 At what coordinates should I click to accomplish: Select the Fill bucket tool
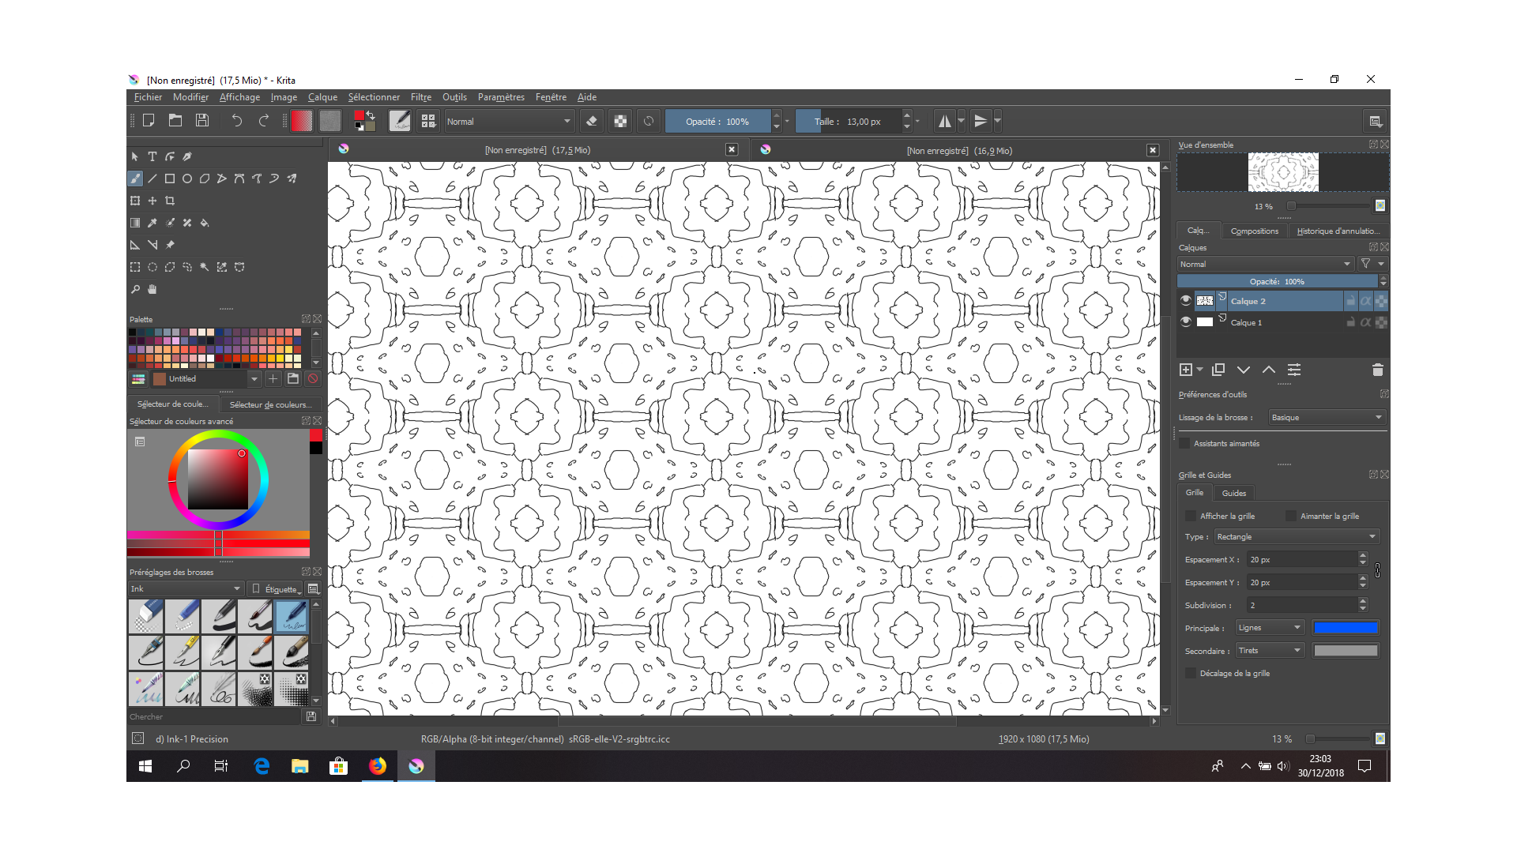205,223
